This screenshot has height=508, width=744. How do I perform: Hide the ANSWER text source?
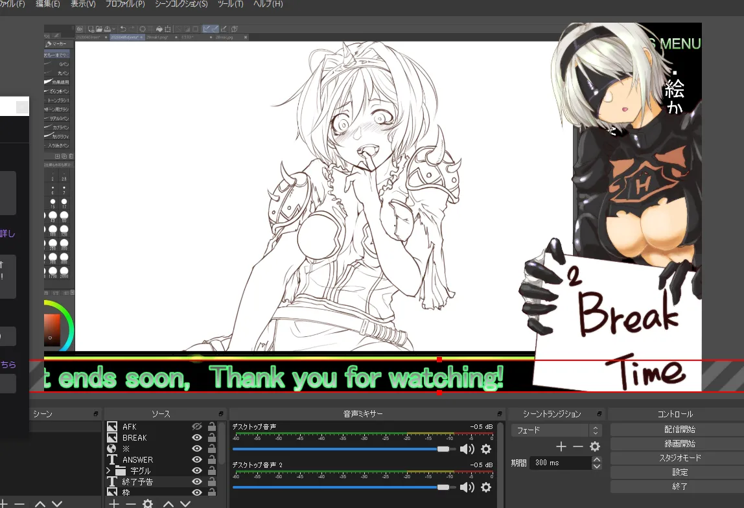[197, 459]
